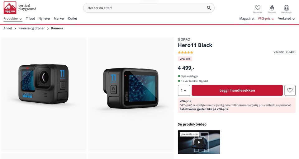Click the Legg i handlesekken button

pos(237,90)
